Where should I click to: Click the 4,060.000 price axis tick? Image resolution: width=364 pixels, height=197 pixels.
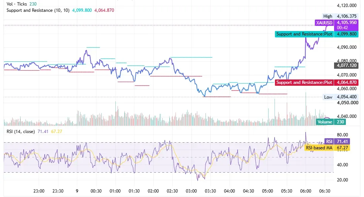click(x=347, y=88)
